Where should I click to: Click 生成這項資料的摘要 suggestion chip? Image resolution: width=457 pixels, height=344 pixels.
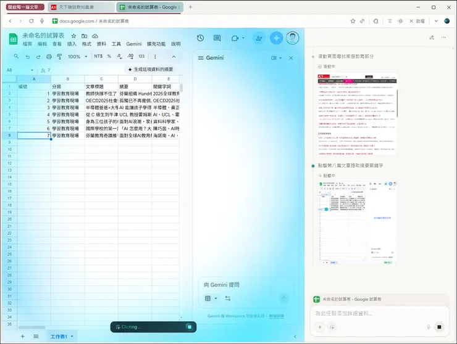point(151,69)
